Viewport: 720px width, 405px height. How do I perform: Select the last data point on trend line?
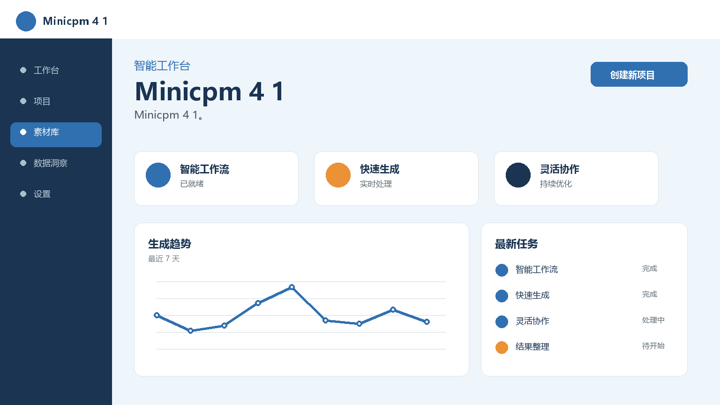click(x=427, y=322)
